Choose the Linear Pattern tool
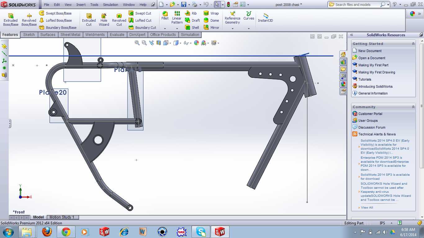Image resolution: width=424 pixels, height=238 pixels. (177, 18)
